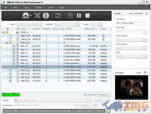Click the preview window layout icon
Screen dimensions: 151x114
point(145,73)
